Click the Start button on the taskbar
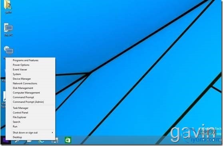Image resolution: width=223 pixels, height=146 pixels. tap(5, 140)
